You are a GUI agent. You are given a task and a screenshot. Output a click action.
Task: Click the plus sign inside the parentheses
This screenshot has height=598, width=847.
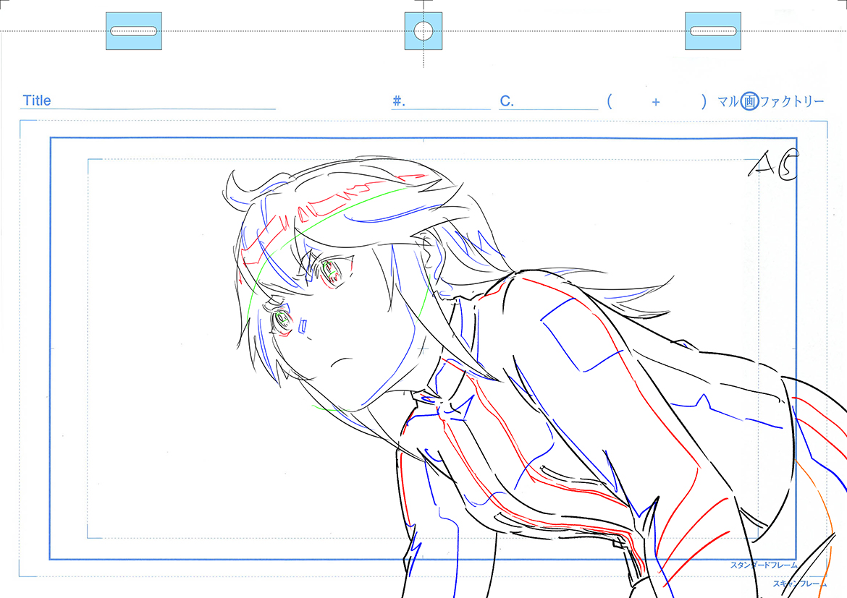click(656, 102)
